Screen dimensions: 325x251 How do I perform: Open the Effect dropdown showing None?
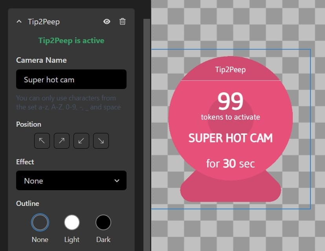[71, 181]
